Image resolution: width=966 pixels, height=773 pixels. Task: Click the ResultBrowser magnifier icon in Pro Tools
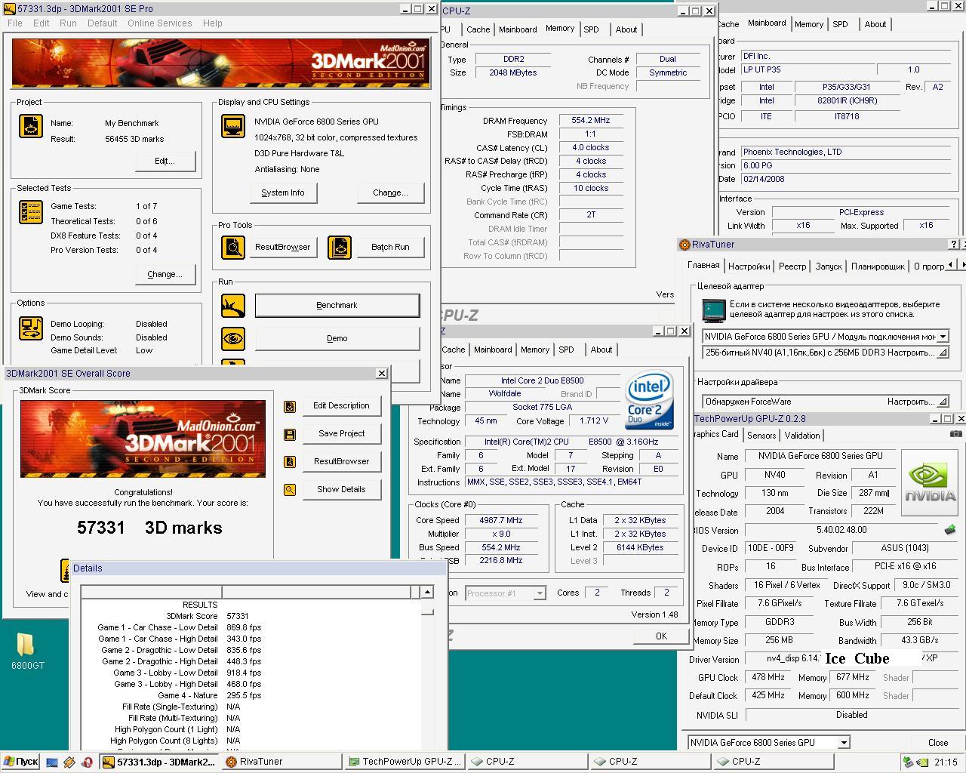[233, 247]
